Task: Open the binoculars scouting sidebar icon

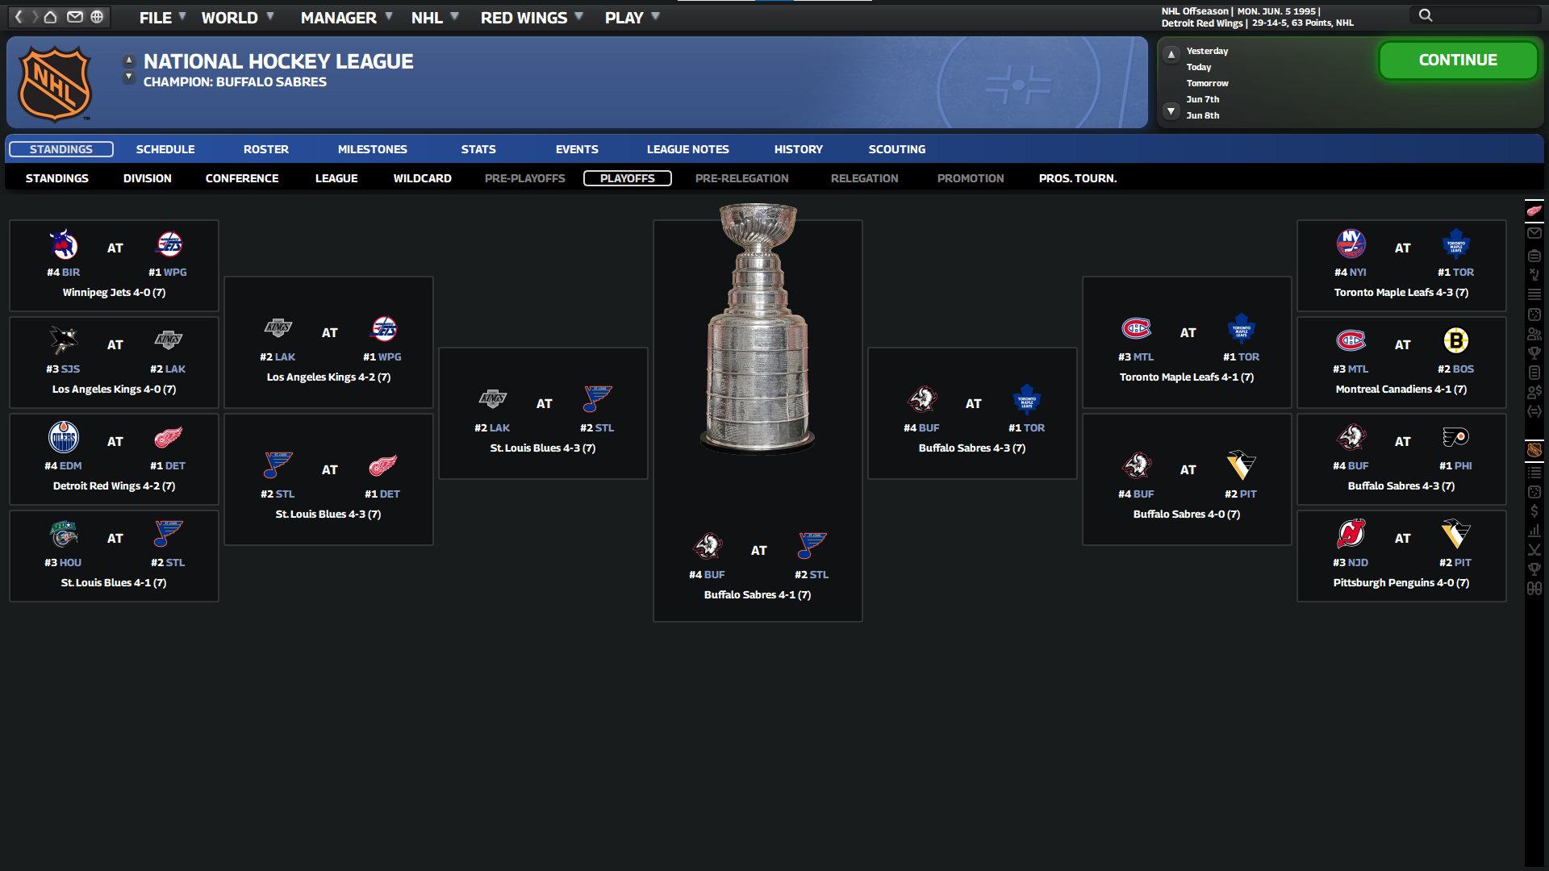Action: pyautogui.click(x=1534, y=589)
